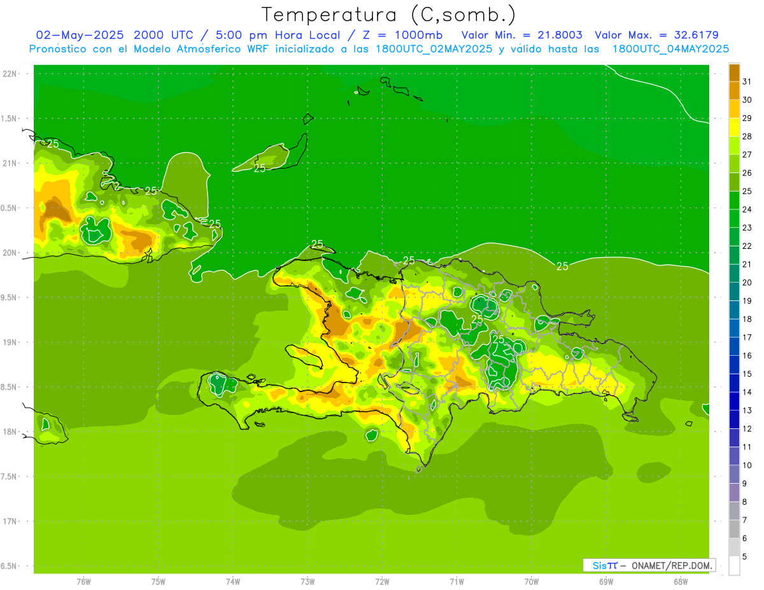The width and height of the screenshot is (764, 590).
Task: Click the '22N' latitude axis label
Action: tap(10, 74)
